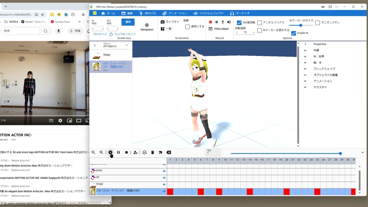Screen dimensions: 368x207
Task: Open the person-with-gear icon in the timeline toolbar
Action: 135,152
